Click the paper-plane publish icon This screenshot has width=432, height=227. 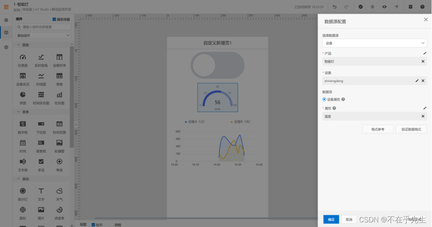396,7
